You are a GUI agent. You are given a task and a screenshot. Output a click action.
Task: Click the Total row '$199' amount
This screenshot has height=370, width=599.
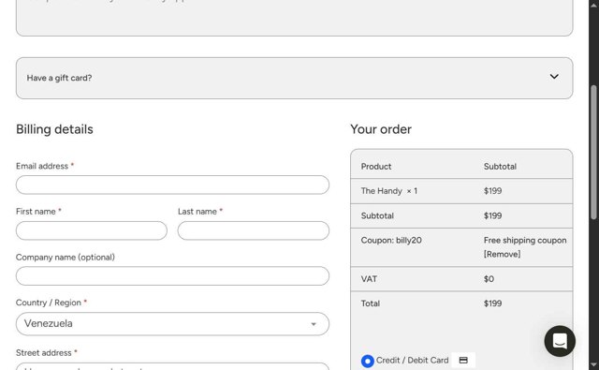click(492, 303)
